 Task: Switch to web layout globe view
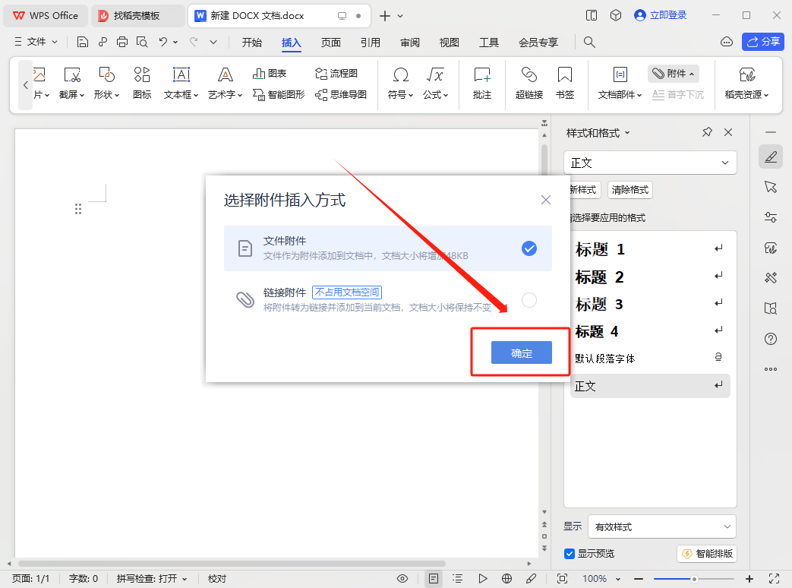[506, 578]
